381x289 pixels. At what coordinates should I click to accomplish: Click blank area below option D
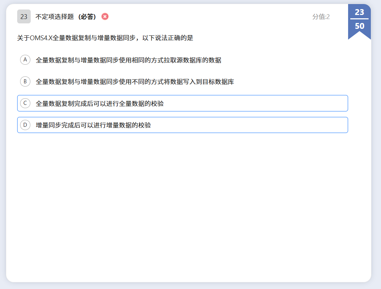click(183, 201)
